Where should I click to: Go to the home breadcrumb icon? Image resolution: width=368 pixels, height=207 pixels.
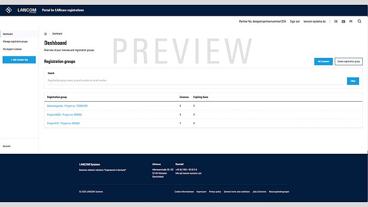pyautogui.click(x=46, y=34)
